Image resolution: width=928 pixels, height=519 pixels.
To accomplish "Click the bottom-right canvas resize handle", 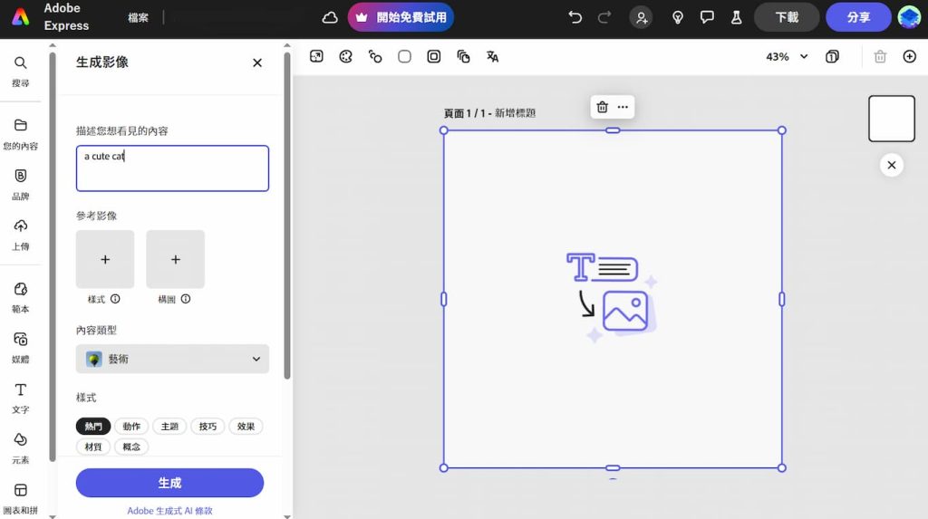I will pos(782,468).
